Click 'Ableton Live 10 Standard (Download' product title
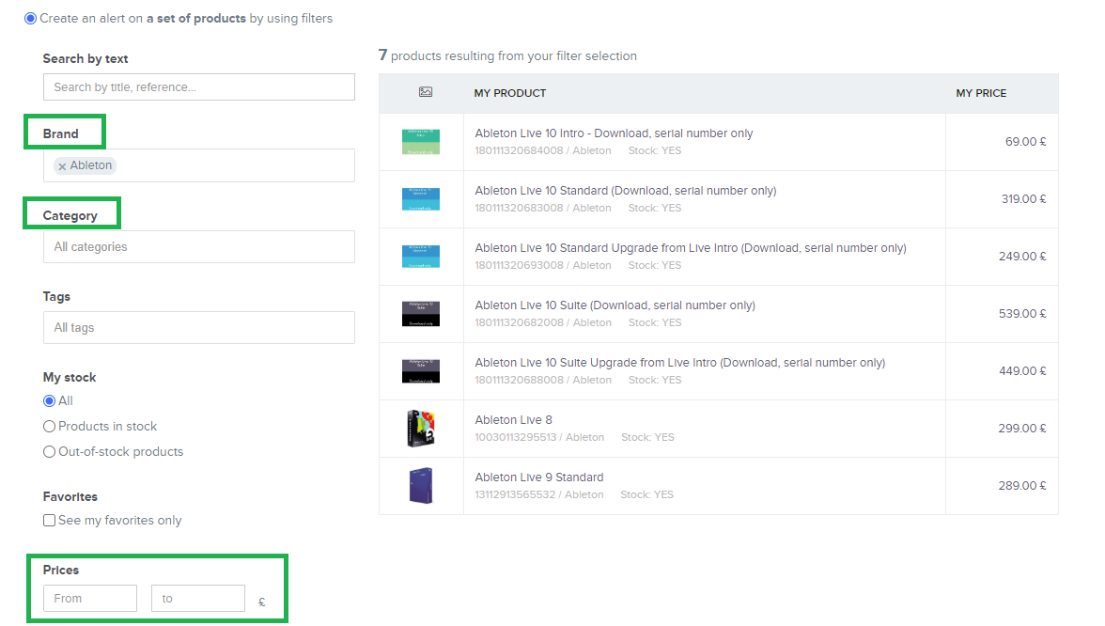The width and height of the screenshot is (1105, 626). pyautogui.click(x=626, y=190)
